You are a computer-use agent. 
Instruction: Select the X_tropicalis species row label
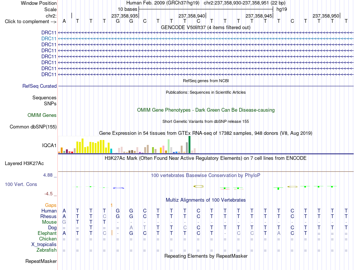click(44, 245)
